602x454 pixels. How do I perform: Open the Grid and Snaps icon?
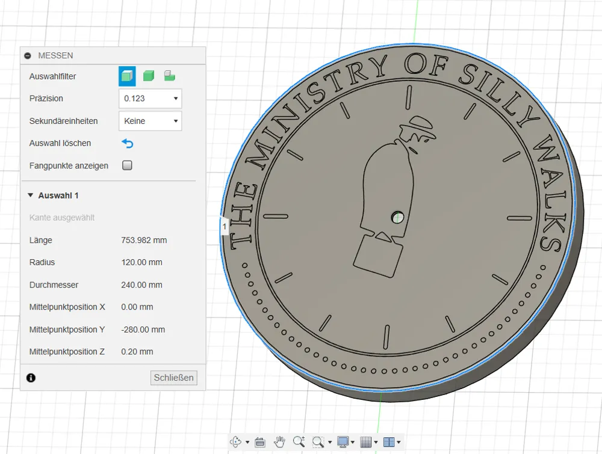point(366,442)
